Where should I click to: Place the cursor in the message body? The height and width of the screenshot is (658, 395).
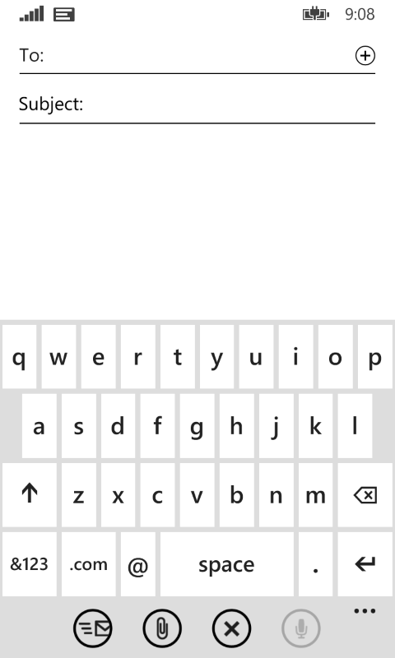pos(197,220)
